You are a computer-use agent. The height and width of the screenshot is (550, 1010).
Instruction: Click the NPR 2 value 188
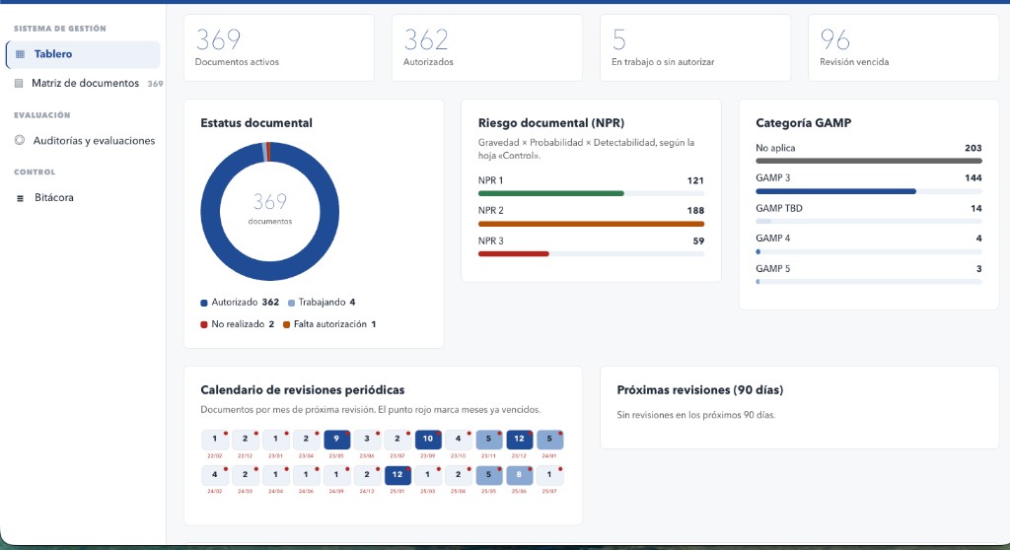point(695,211)
